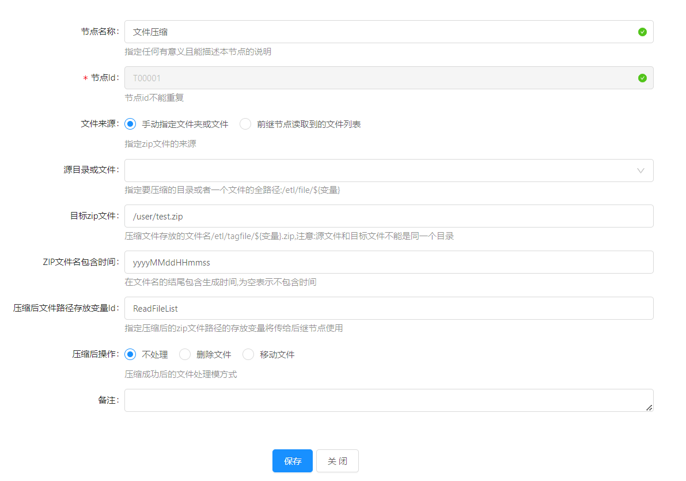The width and height of the screenshot is (686, 481).
Task: Click the green checkmark in 节点Id field
Action: 642,78
